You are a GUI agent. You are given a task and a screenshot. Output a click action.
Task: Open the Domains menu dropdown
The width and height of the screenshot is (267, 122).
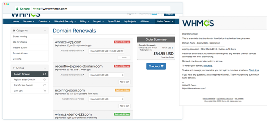(44, 22)
